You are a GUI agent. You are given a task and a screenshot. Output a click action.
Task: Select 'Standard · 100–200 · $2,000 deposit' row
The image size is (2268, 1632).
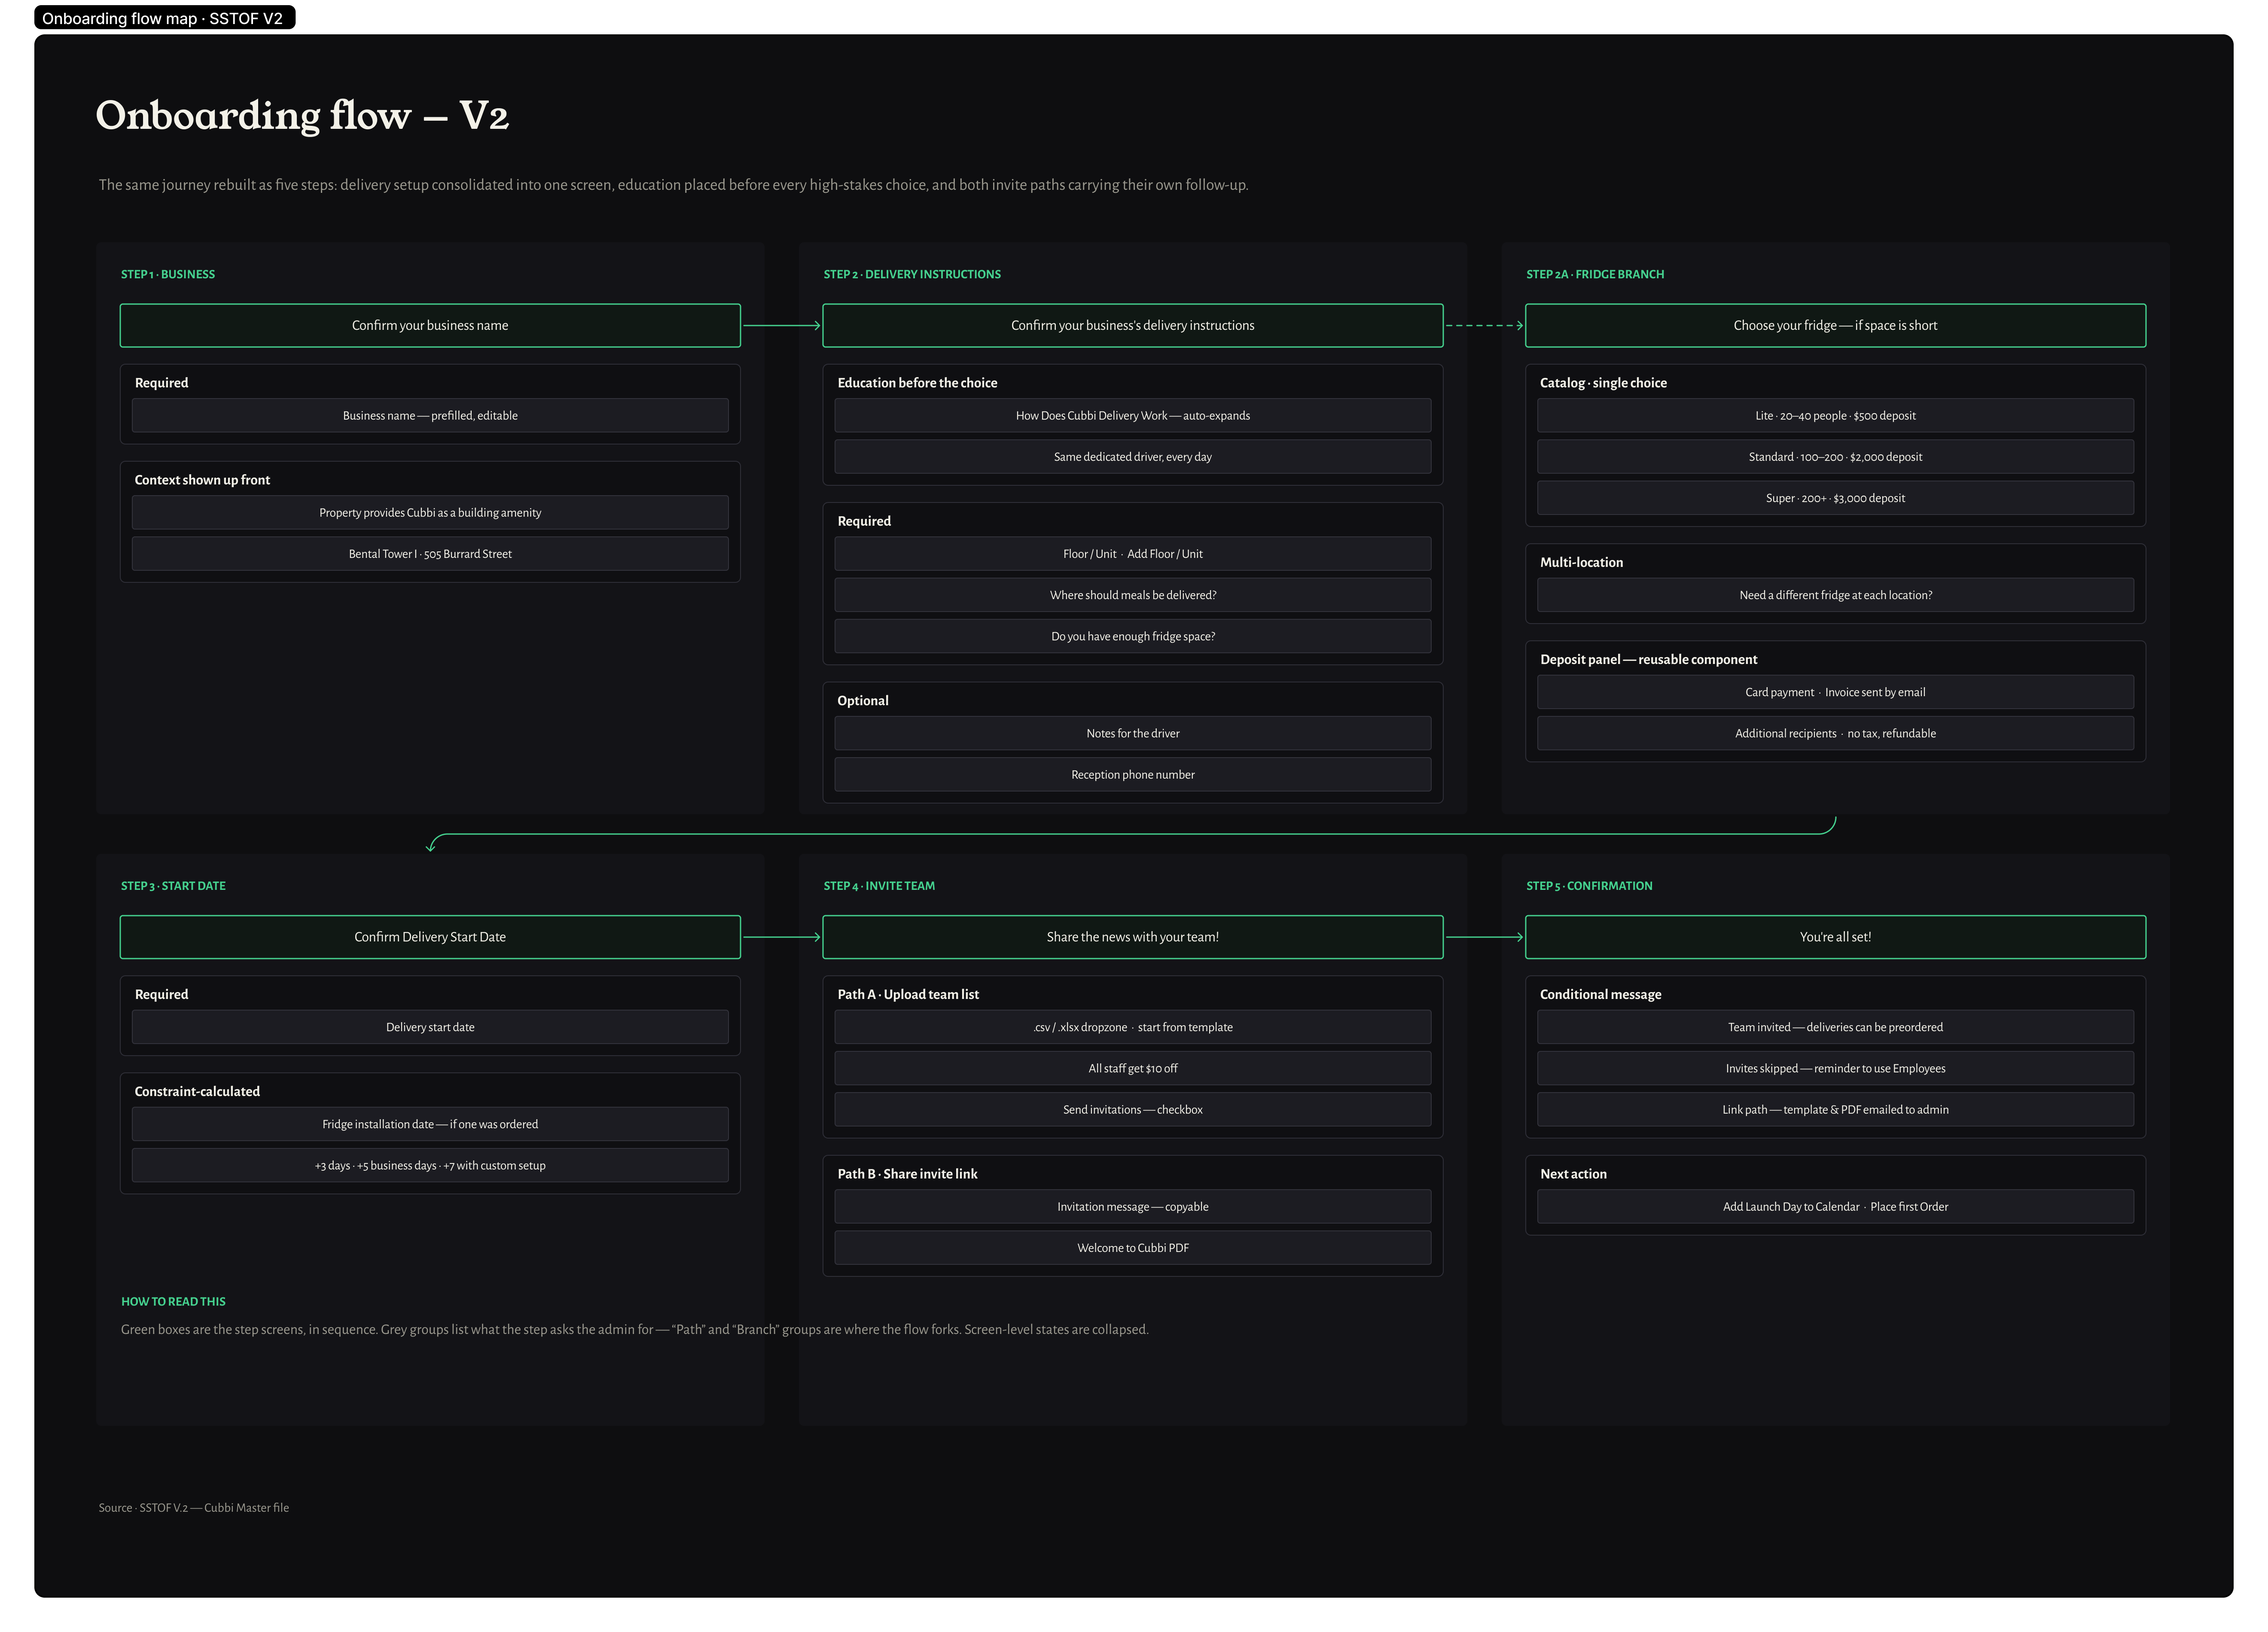point(1835,457)
